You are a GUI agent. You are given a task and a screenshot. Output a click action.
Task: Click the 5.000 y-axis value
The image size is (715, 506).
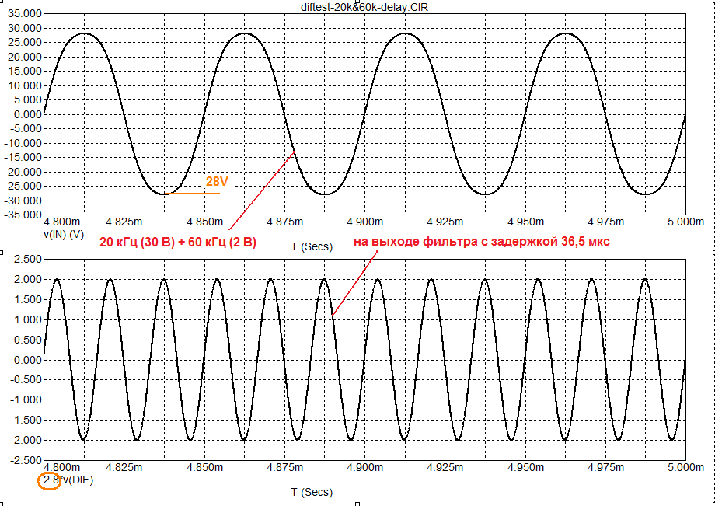pyautogui.click(x=26, y=99)
